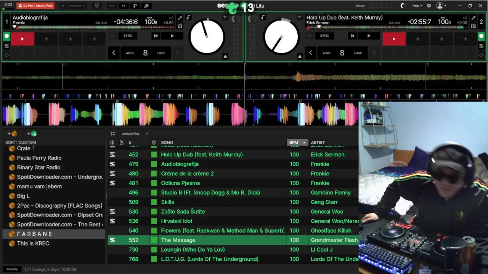Click the track gain dropdown arrow on deck 2
Screen dimensions: 488x274
300,18
